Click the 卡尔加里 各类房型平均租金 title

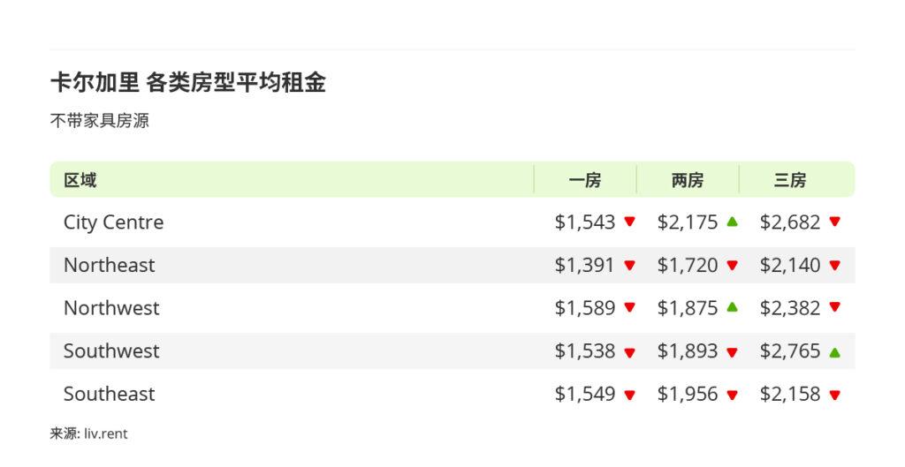coord(187,83)
